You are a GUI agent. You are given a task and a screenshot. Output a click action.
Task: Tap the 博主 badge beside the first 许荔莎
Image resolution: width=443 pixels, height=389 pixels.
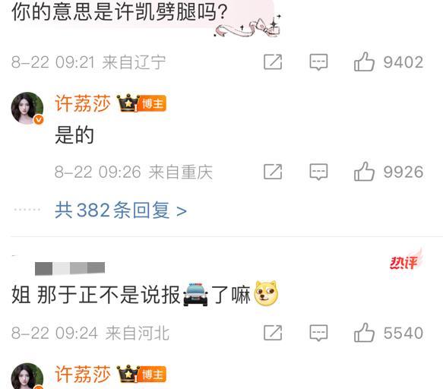[153, 103]
